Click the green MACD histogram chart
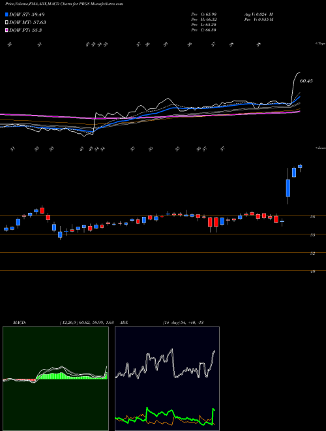This screenshot has height=431, width=326. pyautogui.click(x=55, y=379)
